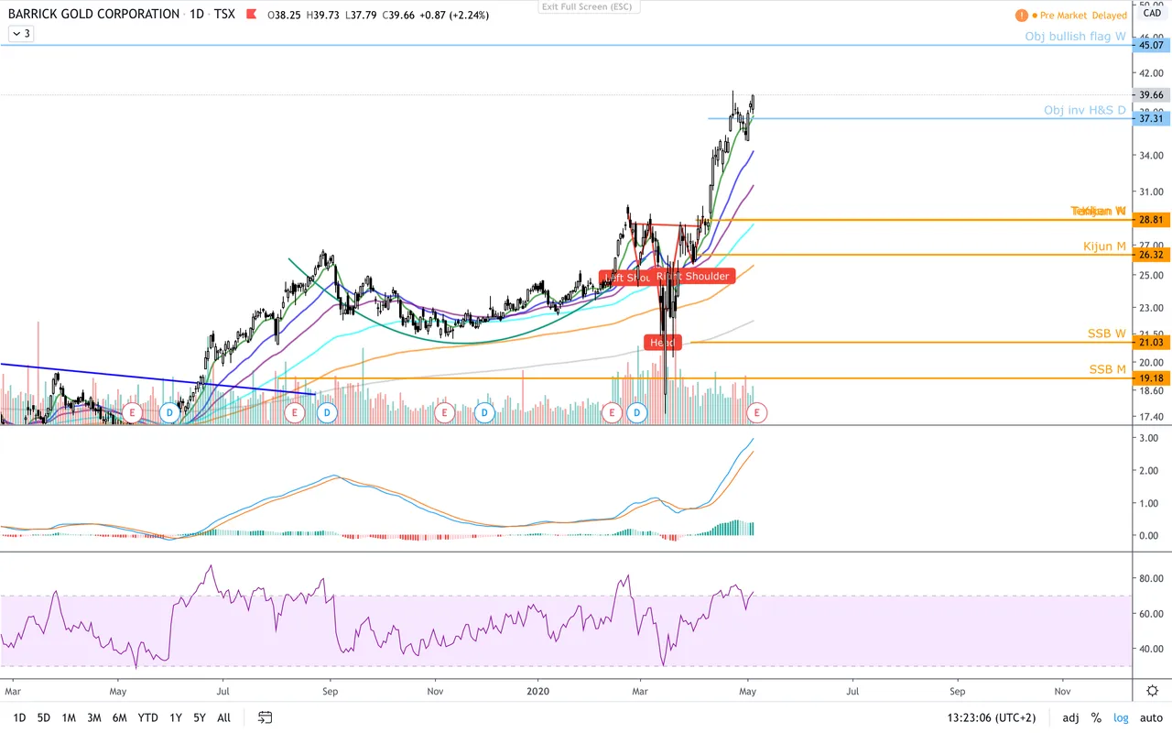
Task: Open the Go to date icon
Action: click(x=266, y=717)
